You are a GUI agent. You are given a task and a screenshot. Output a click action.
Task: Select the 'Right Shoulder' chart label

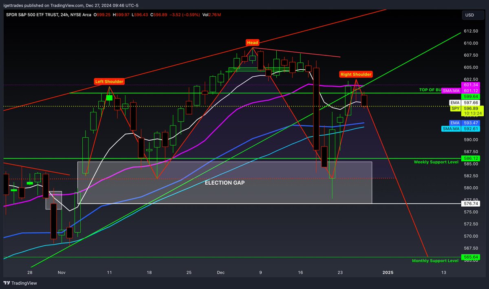[x=356, y=74]
